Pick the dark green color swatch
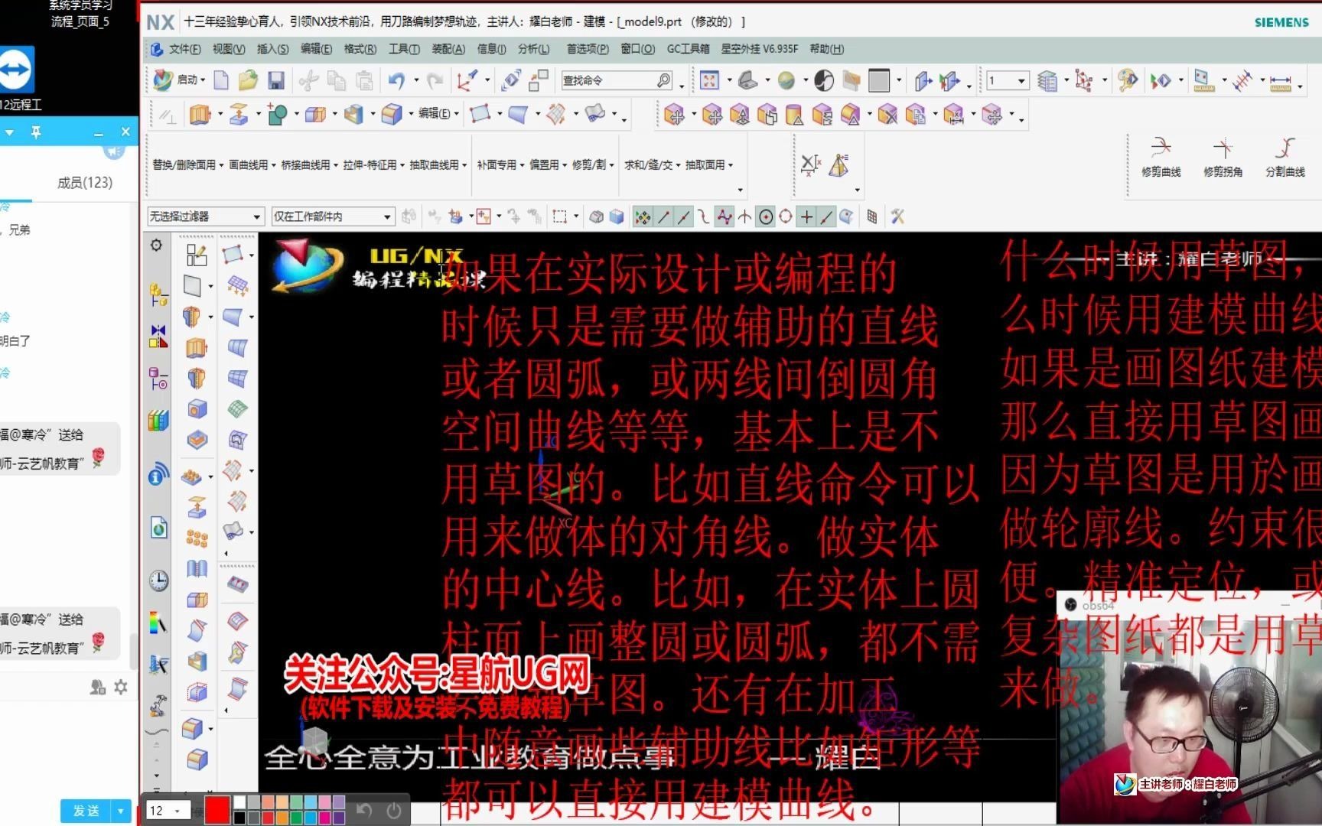Image resolution: width=1322 pixels, height=826 pixels. [x=297, y=818]
